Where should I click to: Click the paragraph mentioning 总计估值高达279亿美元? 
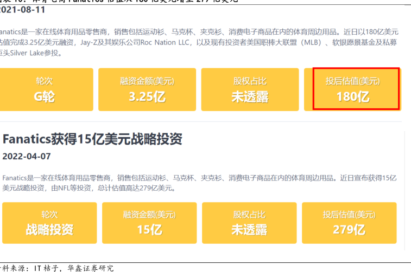point(199,183)
